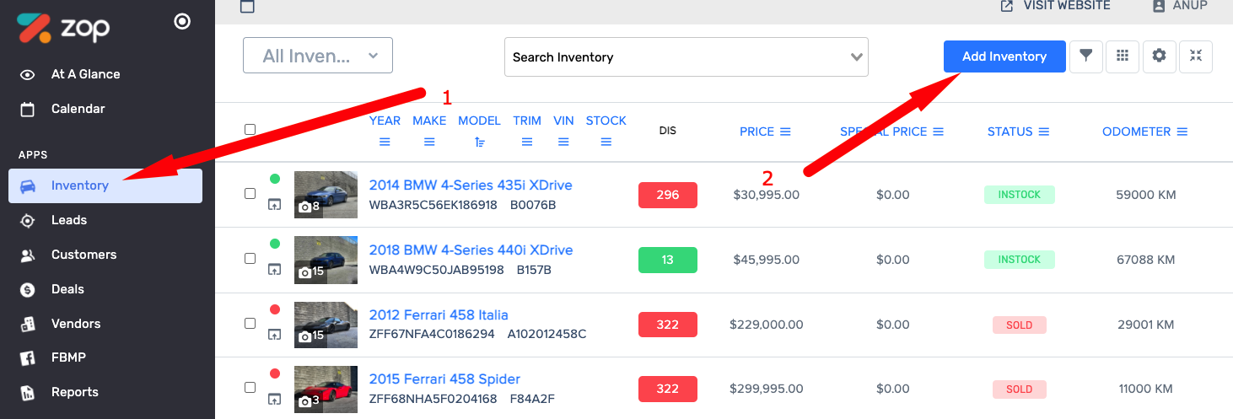This screenshot has width=1233, height=419.
Task: Open the Search Inventory dropdown arrow
Action: (x=857, y=57)
